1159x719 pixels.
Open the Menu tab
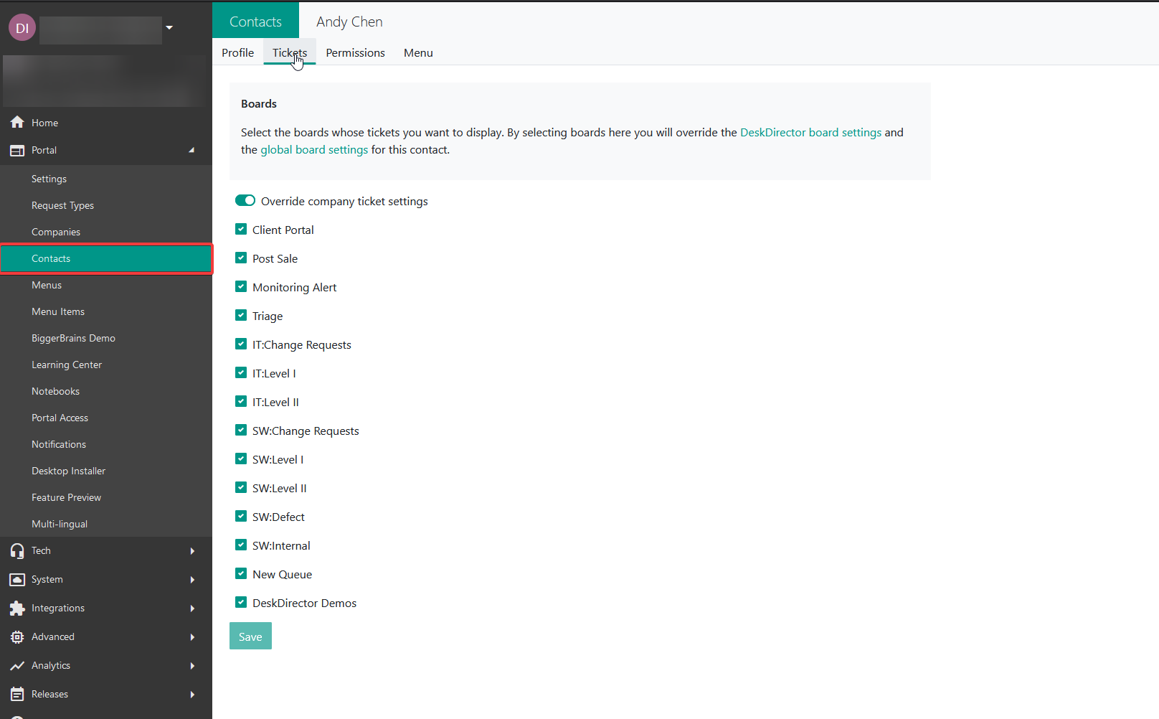click(x=418, y=52)
